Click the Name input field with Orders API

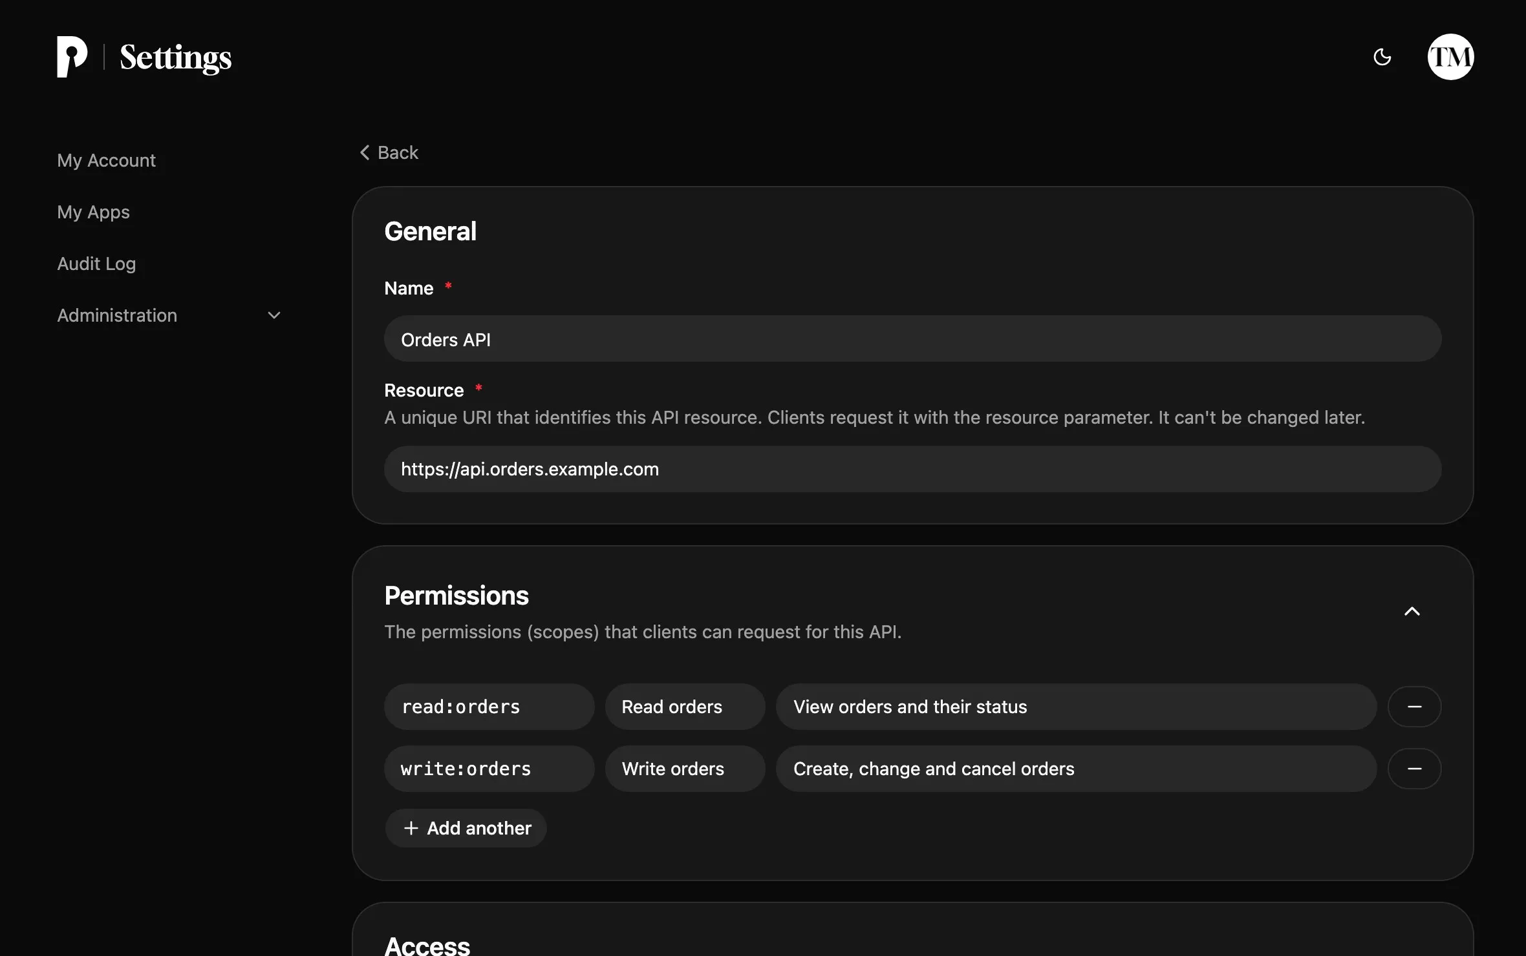point(912,339)
